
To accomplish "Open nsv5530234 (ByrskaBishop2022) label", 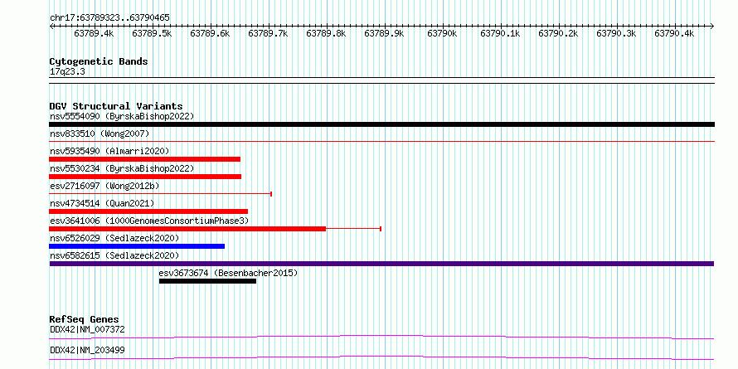I will [x=122, y=168].
